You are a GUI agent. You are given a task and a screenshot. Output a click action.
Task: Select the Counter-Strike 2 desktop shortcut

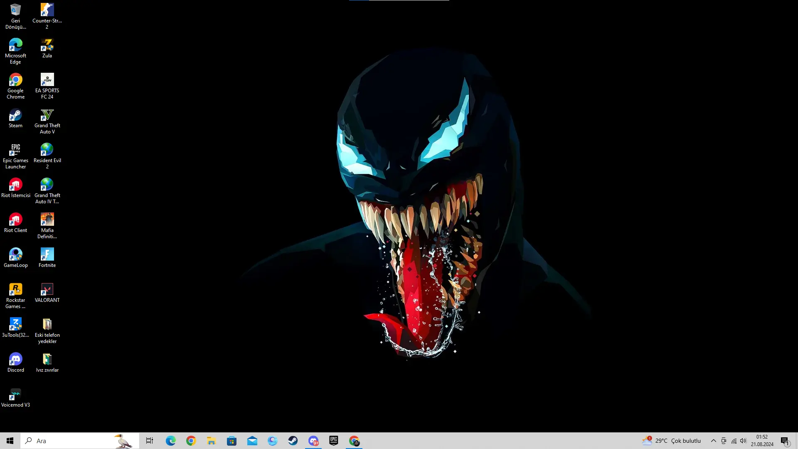point(47,16)
